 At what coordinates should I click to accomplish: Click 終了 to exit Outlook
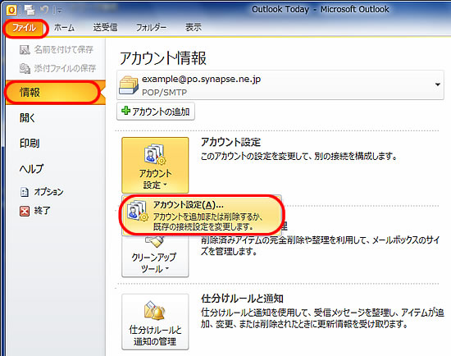(35, 211)
